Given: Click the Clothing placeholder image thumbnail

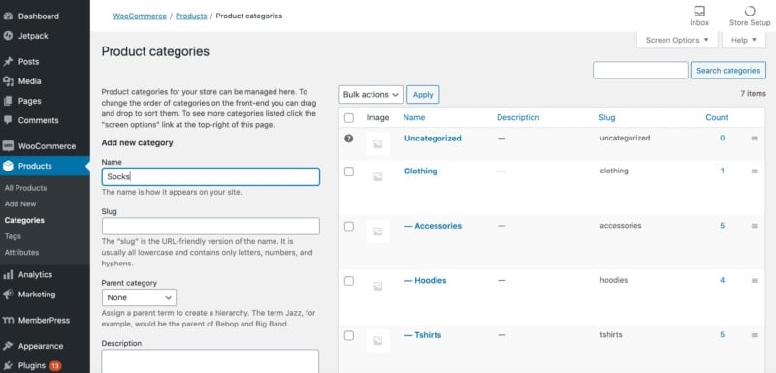Looking at the screenshot, I should pyautogui.click(x=377, y=176).
